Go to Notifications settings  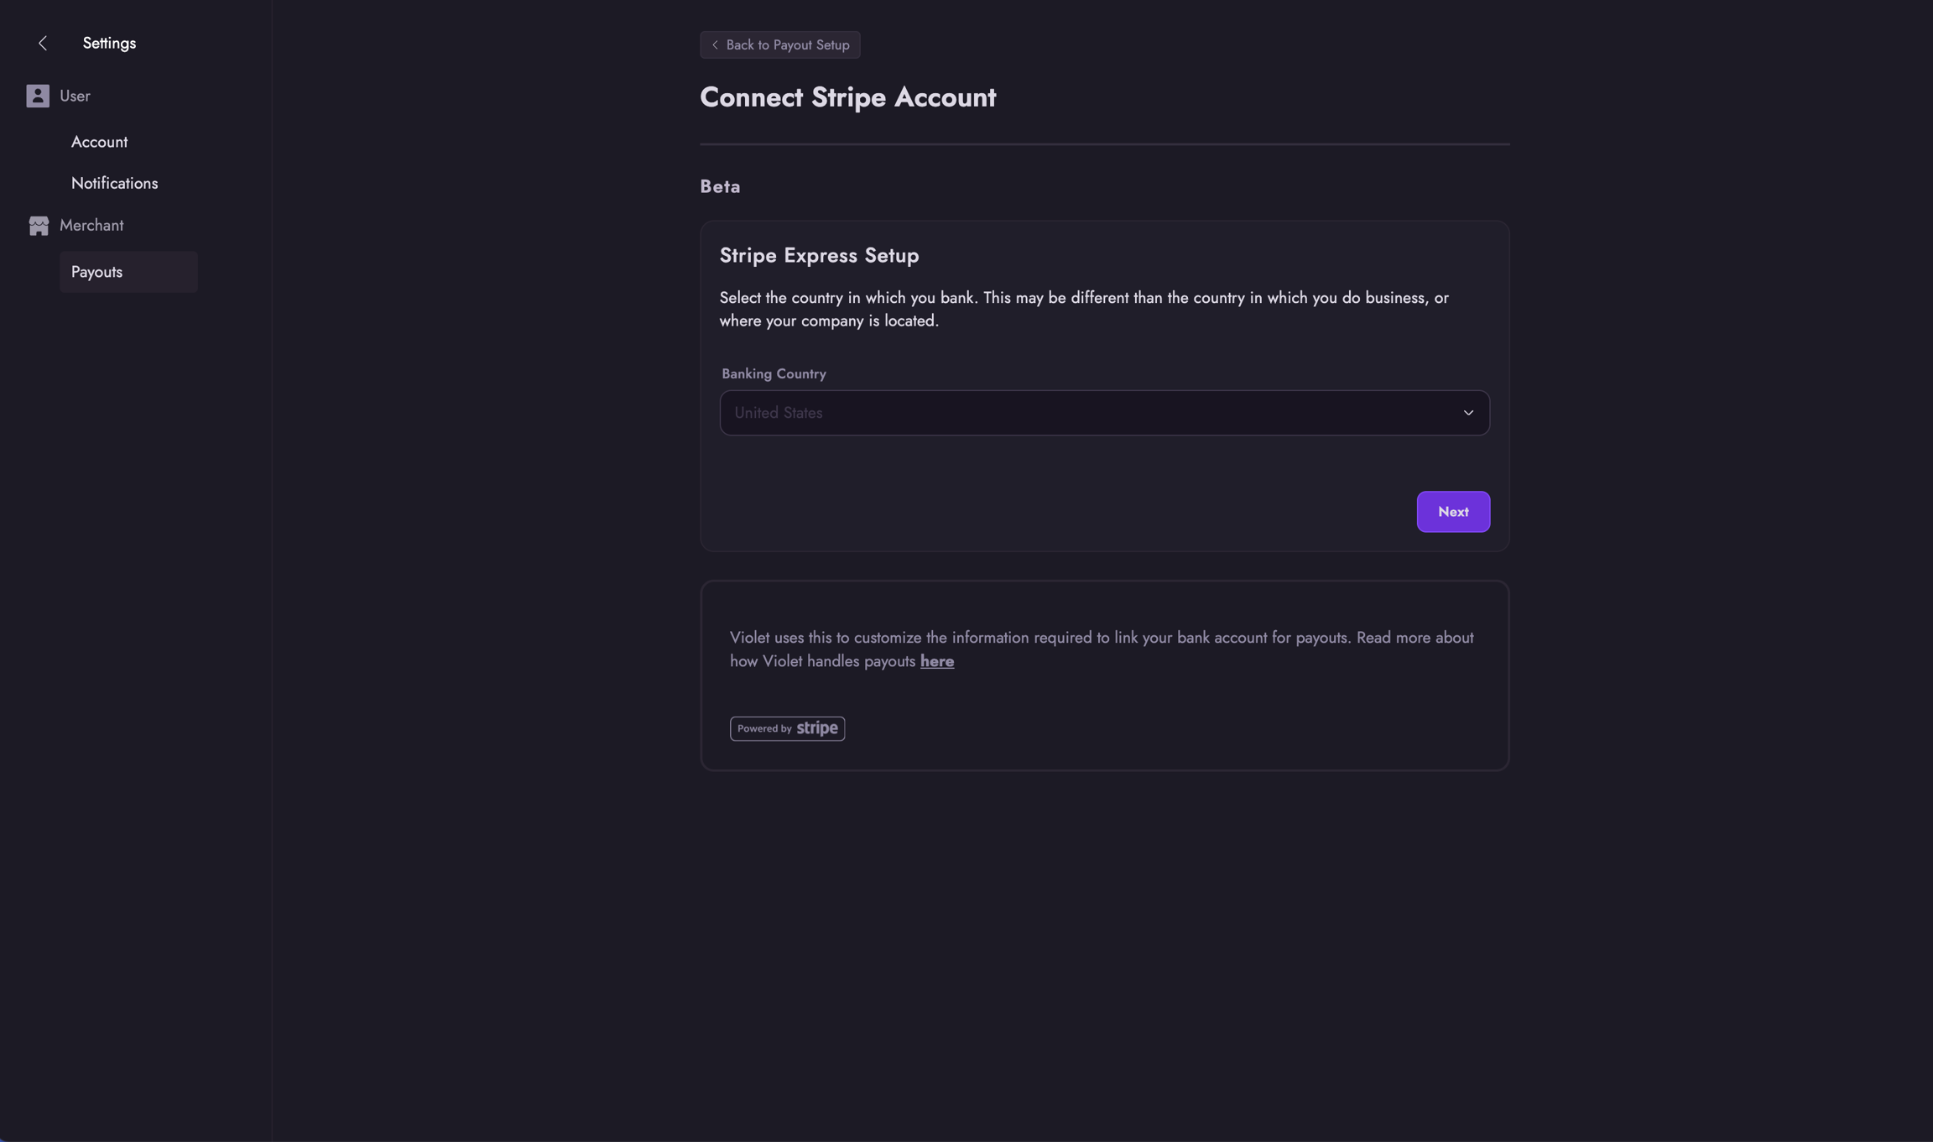(114, 183)
